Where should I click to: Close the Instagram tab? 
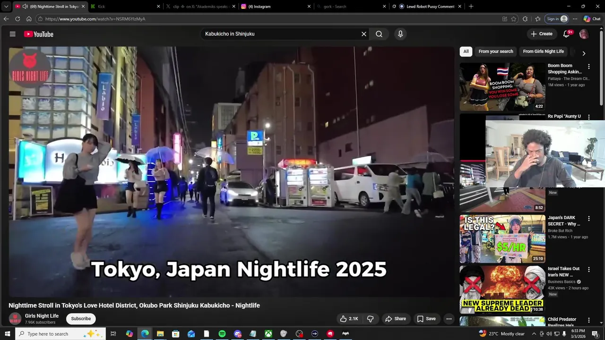click(x=309, y=7)
